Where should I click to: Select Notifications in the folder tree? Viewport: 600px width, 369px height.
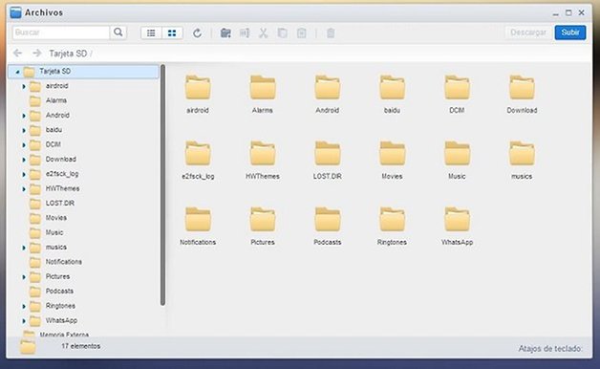pyautogui.click(x=63, y=262)
